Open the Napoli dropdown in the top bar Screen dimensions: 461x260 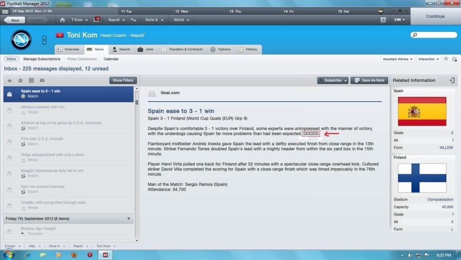click(x=117, y=20)
